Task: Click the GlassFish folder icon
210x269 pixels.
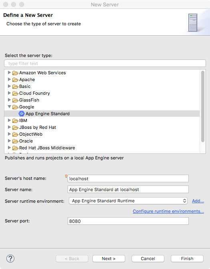Action: [x=15, y=100]
